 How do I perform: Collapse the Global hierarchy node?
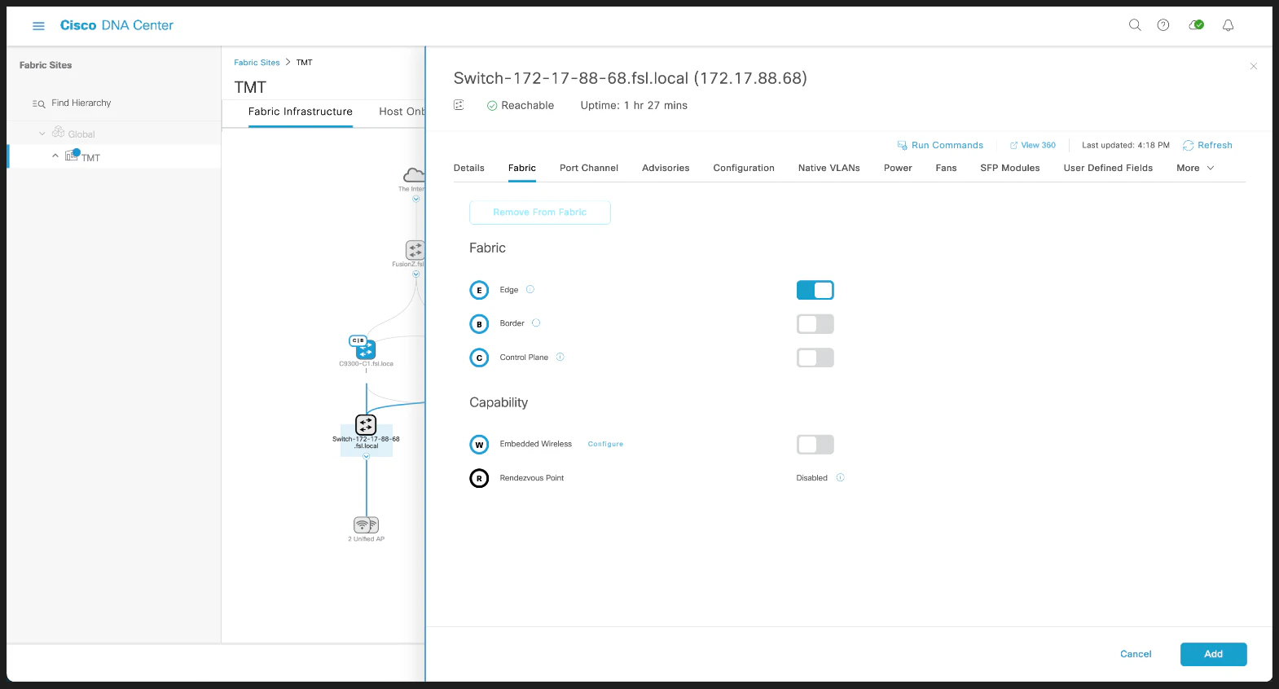click(42, 134)
